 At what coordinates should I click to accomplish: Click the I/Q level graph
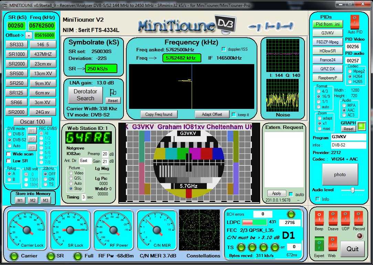click(283, 55)
